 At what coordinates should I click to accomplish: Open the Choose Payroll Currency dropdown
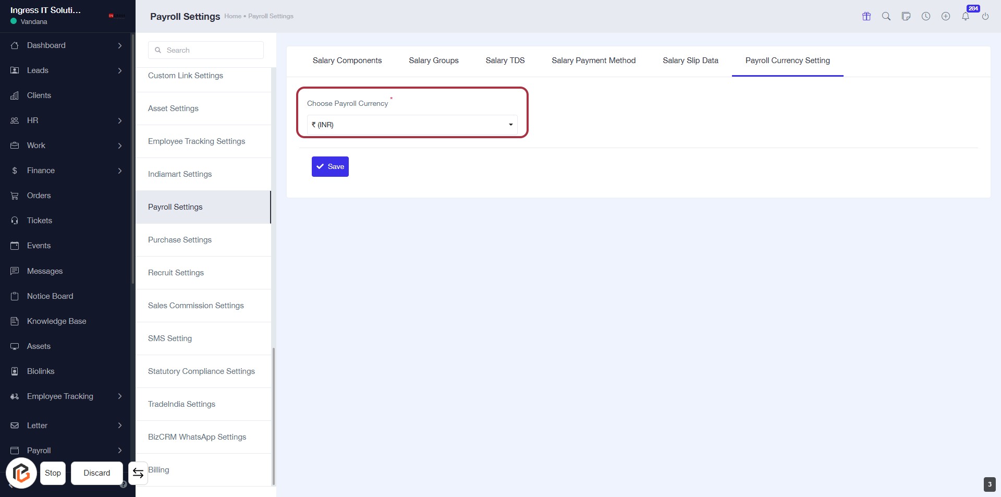[x=412, y=125]
